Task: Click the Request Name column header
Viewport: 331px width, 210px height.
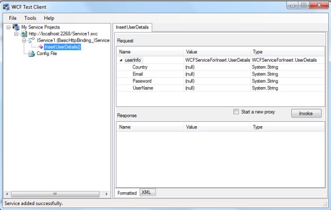Action: (x=150, y=52)
